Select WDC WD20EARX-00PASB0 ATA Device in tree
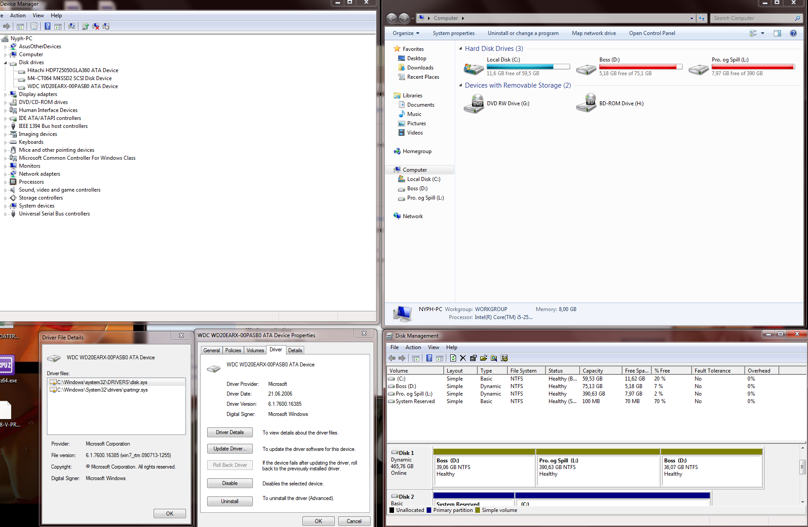808x527 pixels. (x=73, y=86)
